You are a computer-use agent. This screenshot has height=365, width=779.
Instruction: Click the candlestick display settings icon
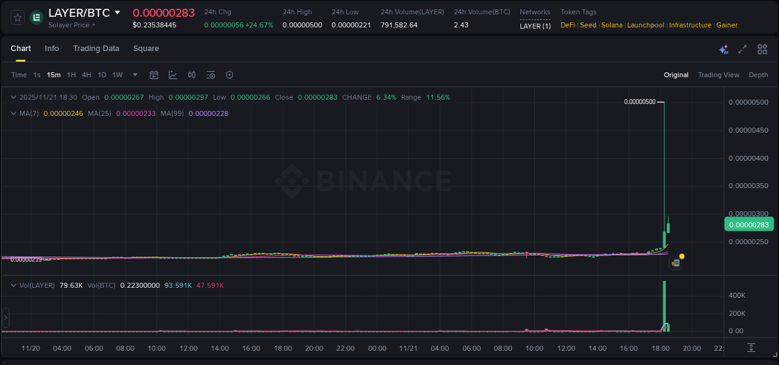[x=191, y=74]
